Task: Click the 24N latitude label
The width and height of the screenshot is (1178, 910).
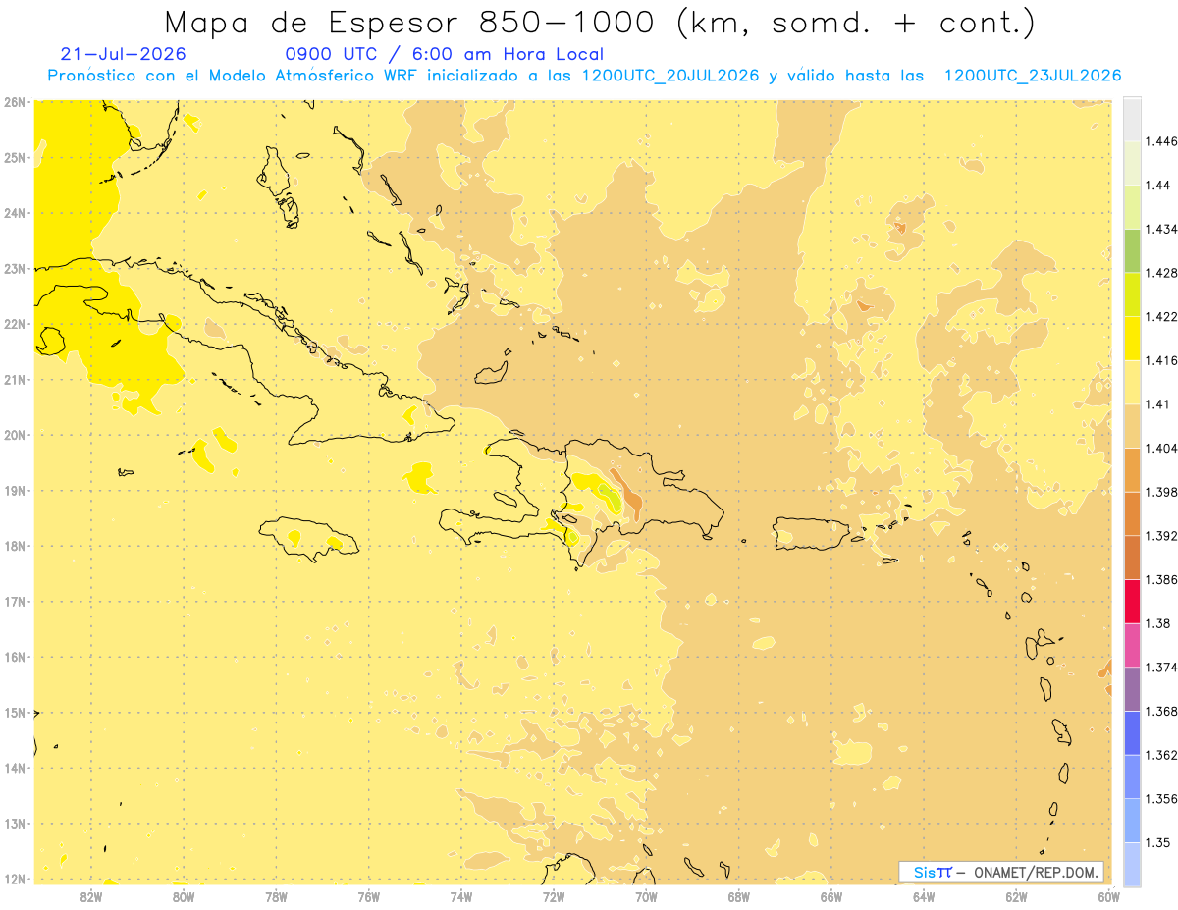Action: coord(15,213)
